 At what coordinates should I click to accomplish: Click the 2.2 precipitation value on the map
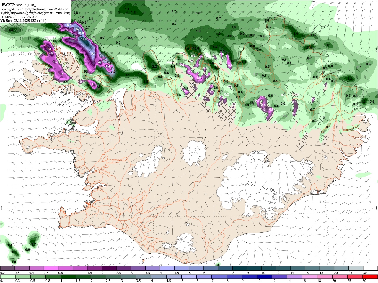(154, 67)
